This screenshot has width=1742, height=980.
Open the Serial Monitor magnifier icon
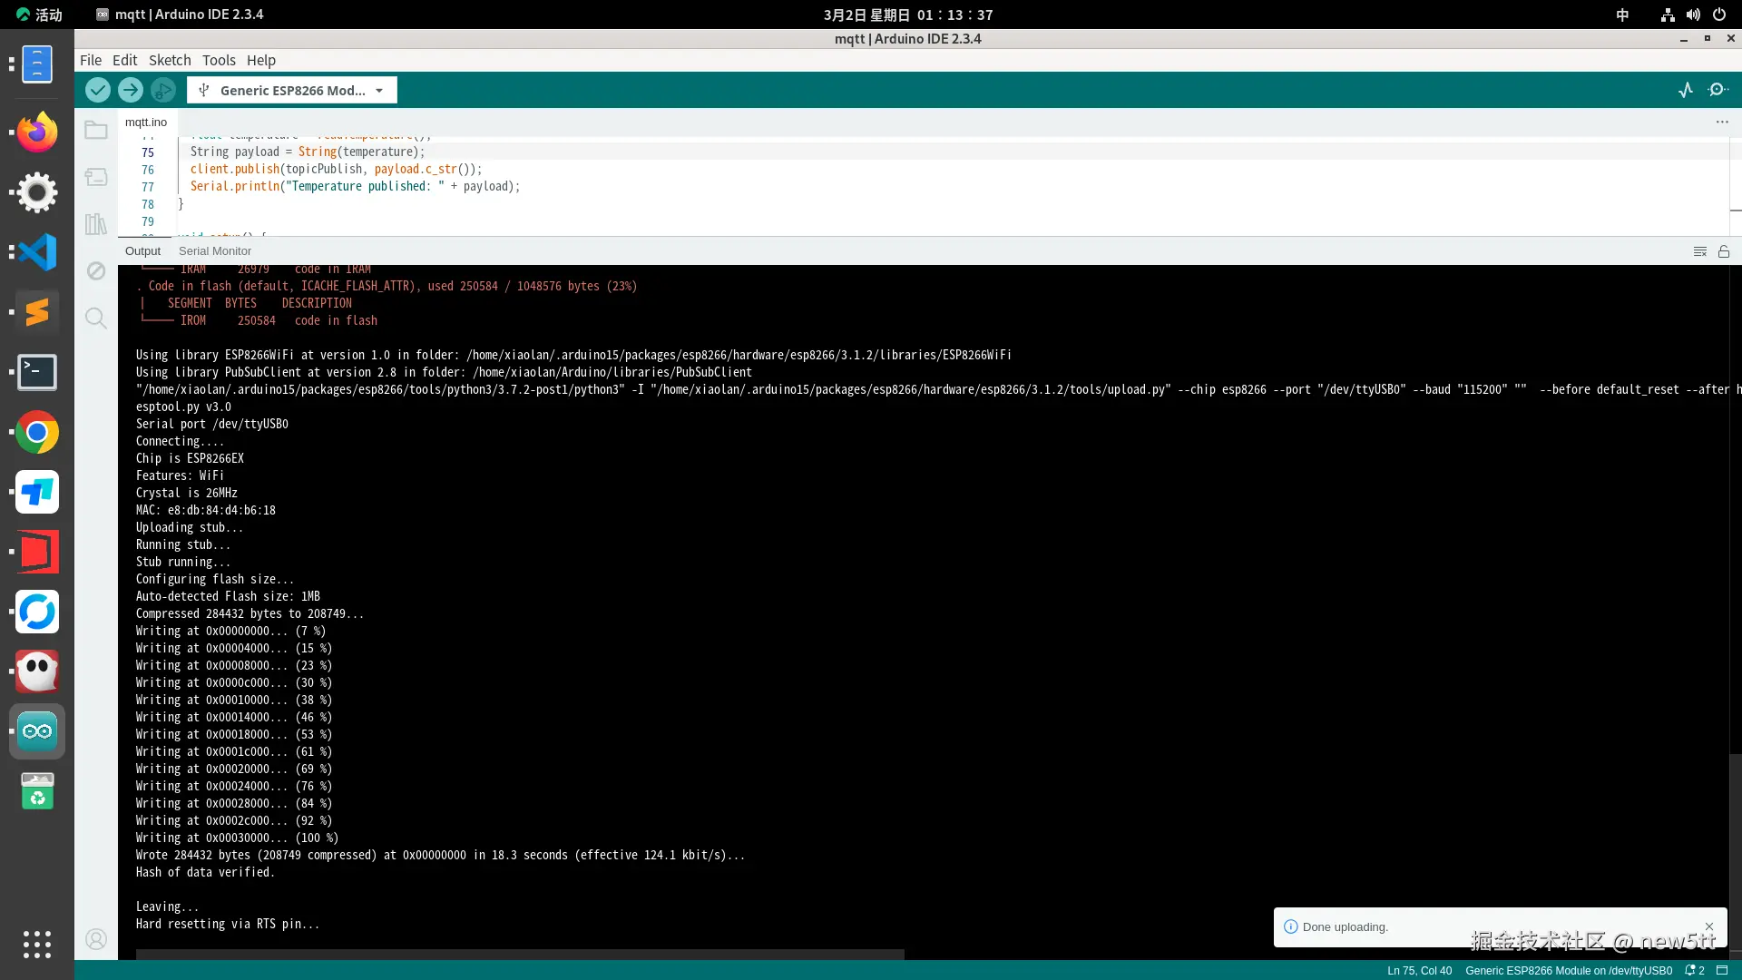(x=1718, y=90)
